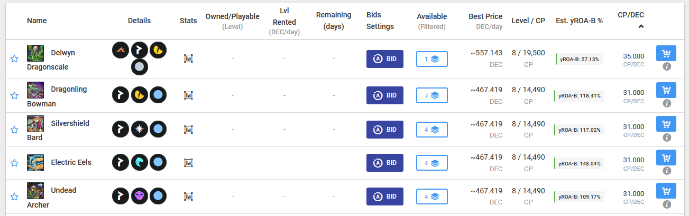Image resolution: width=689 pixels, height=216 pixels.
Task: Sort by the Best Price column header
Action: tap(485, 17)
